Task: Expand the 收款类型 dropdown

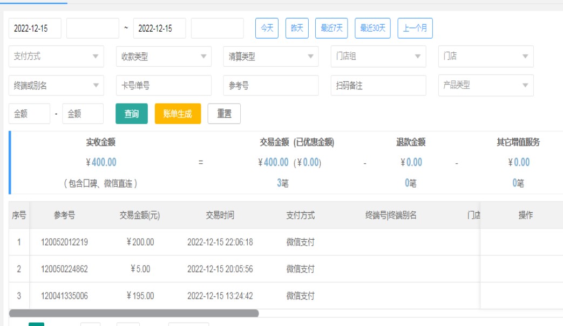Action: click(163, 57)
